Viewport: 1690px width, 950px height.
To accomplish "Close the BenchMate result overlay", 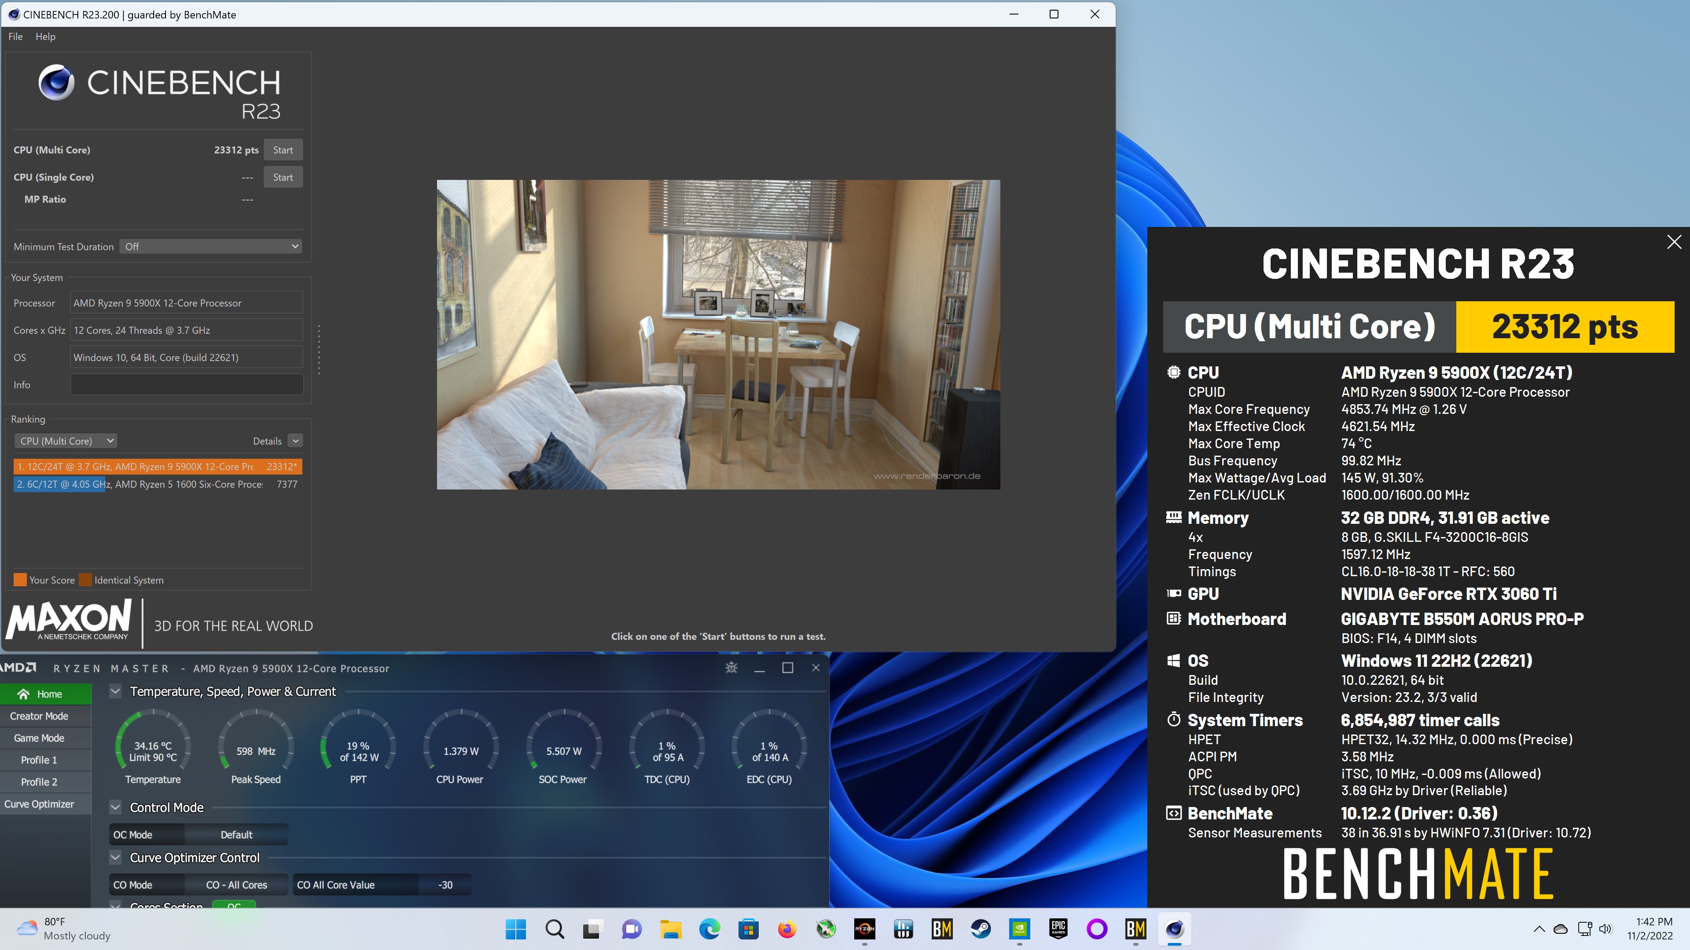I will tap(1674, 242).
